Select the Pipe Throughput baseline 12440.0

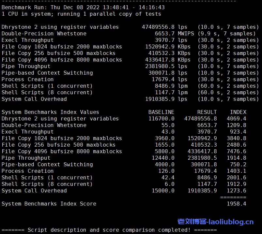tap(163, 158)
